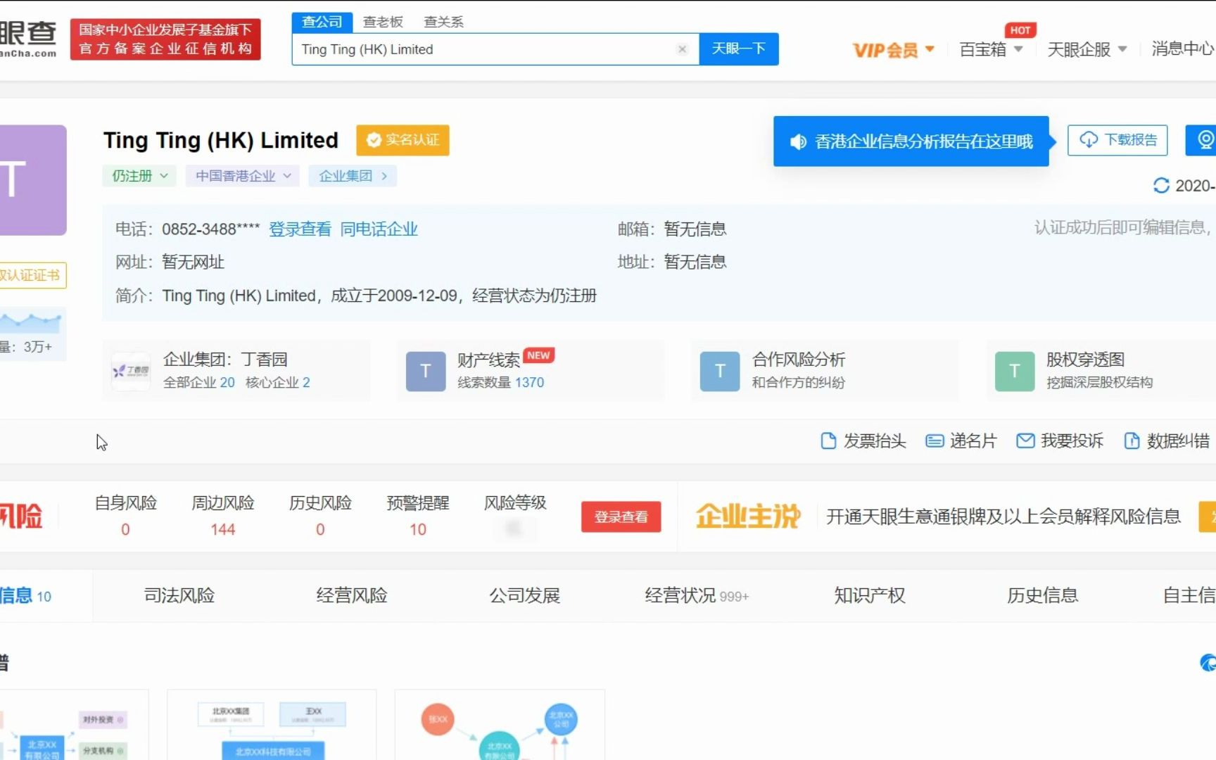Open 消息中心 in the top bar
Viewport: 1216px width, 760px height.
pos(1183,49)
